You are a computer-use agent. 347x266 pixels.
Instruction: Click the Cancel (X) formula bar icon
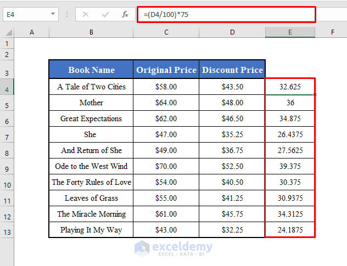tap(86, 15)
